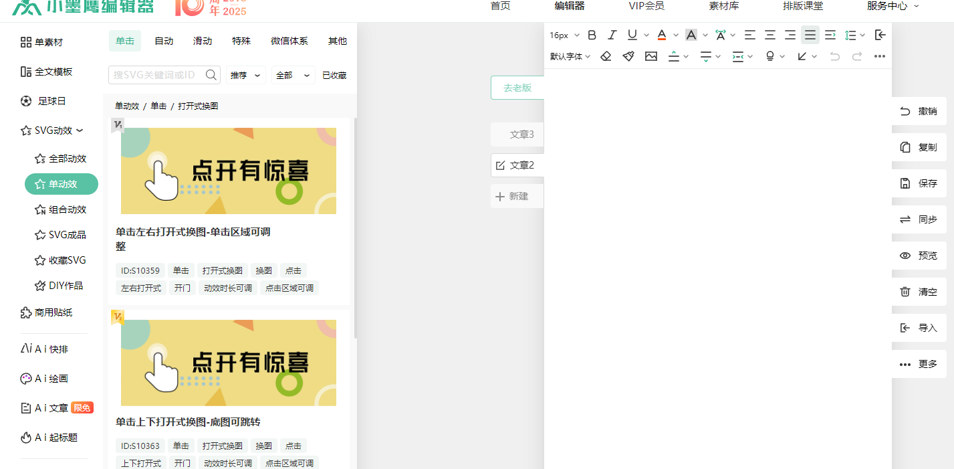This screenshot has width=954, height=469.
Task: Open the three-dots more tools in the toolbar
Action: (x=880, y=56)
